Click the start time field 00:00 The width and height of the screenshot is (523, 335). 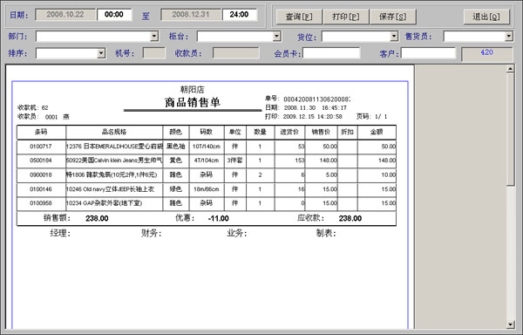click(114, 15)
